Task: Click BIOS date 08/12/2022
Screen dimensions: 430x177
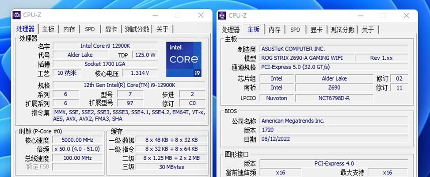Action: [x=334, y=139]
